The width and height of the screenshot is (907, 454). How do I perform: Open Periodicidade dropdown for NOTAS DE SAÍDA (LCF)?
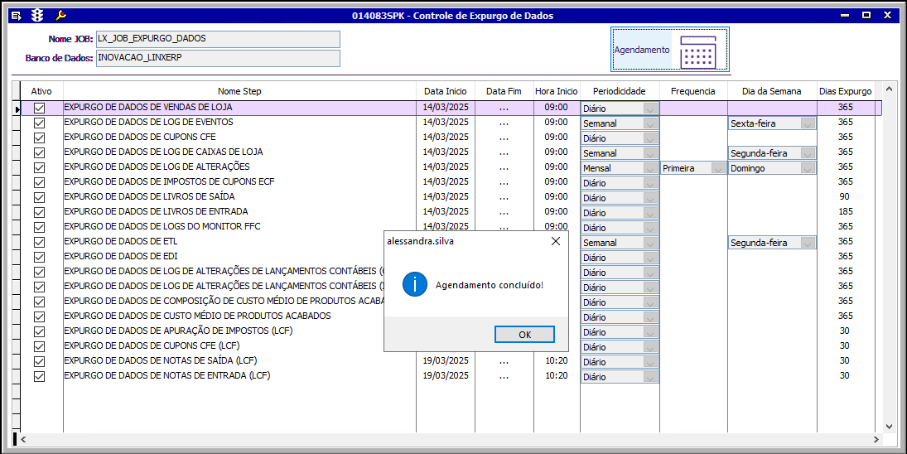651,362
